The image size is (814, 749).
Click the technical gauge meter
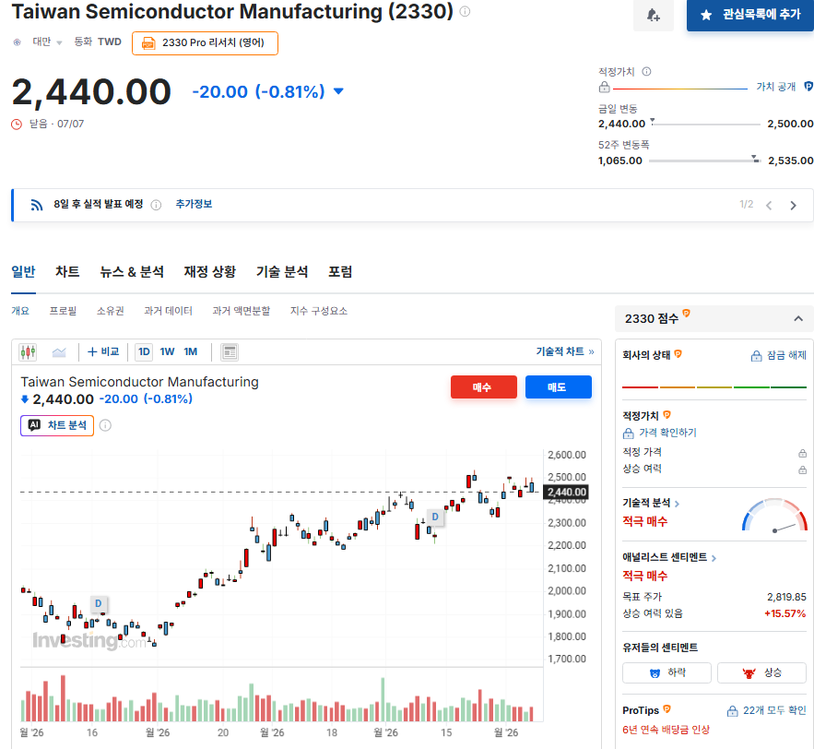(x=774, y=515)
